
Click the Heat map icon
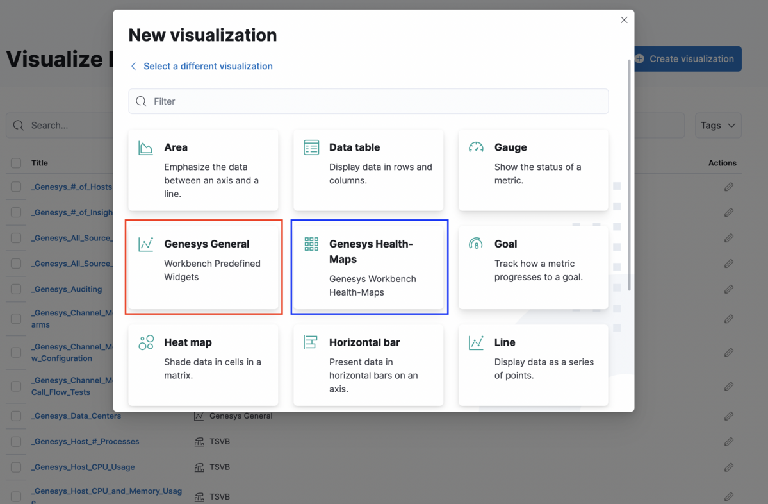pos(146,342)
